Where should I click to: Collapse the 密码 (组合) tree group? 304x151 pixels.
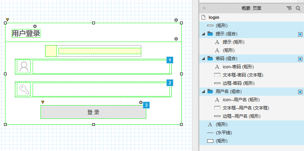[x=203, y=59]
